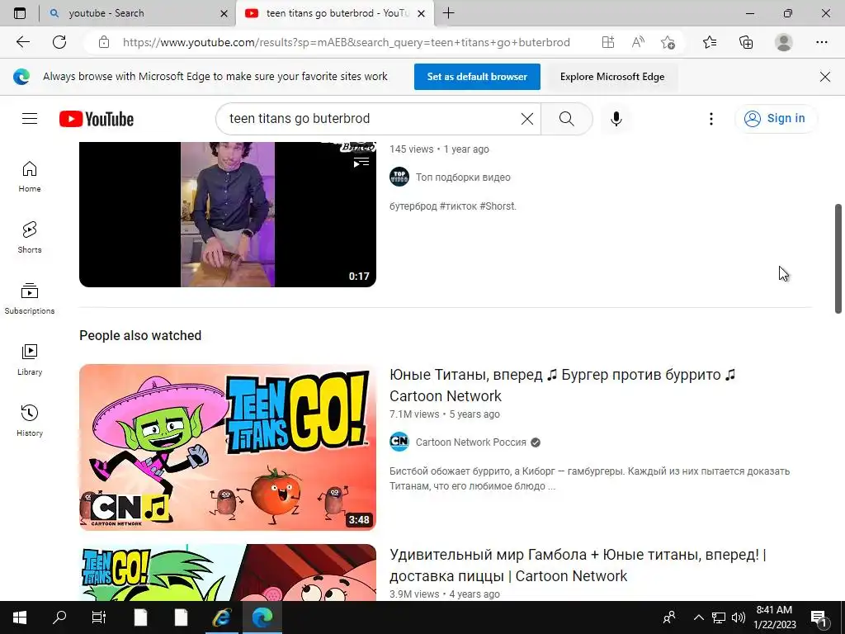Open Task View on the taskbar
The height and width of the screenshot is (634, 845).
pos(99,617)
